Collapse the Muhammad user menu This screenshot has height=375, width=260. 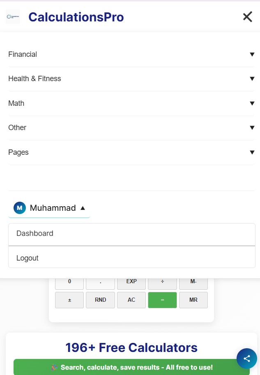[83, 208]
